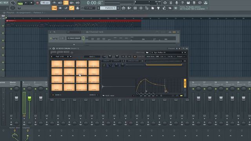Click the download content library icon
The image size is (251, 141).
click(x=206, y=3)
